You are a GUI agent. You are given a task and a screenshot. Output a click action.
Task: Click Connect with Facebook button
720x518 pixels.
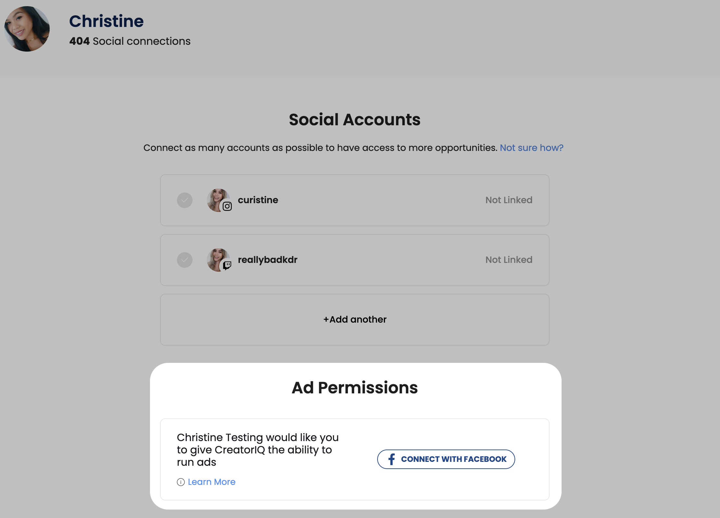click(x=446, y=459)
